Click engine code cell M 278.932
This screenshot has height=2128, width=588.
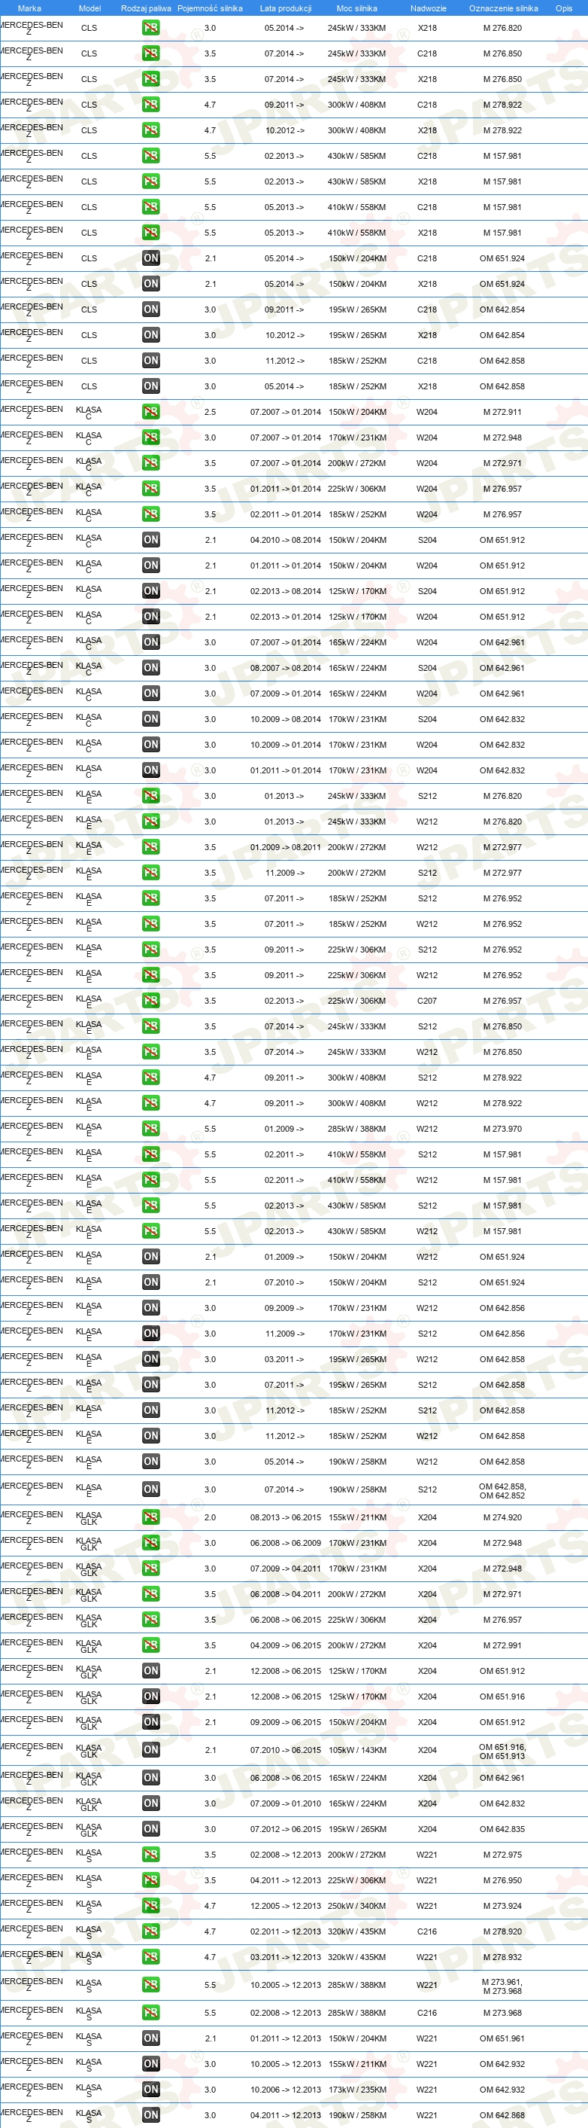click(x=502, y=1957)
